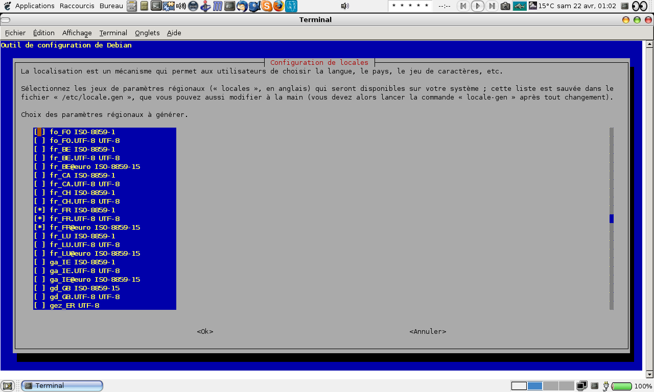The width and height of the screenshot is (654, 392).
Task: Open the Bureau panel menu
Action: click(x=111, y=6)
